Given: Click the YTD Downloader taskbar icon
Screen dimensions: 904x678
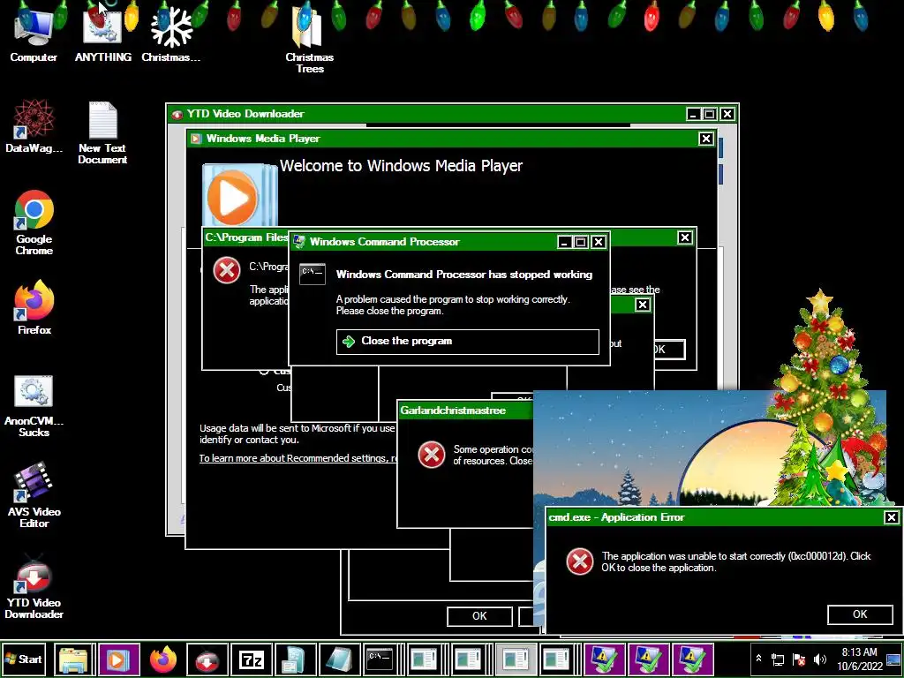Looking at the screenshot, I should pos(207,659).
